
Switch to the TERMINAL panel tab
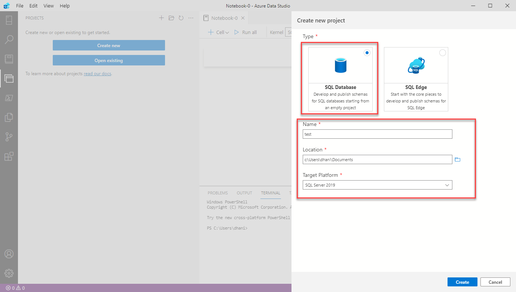(x=271, y=193)
